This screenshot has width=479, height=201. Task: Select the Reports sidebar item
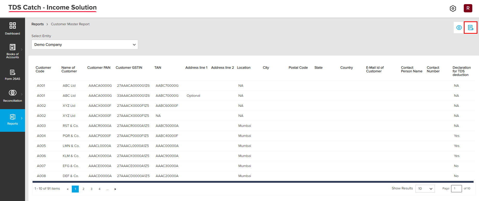point(12,120)
